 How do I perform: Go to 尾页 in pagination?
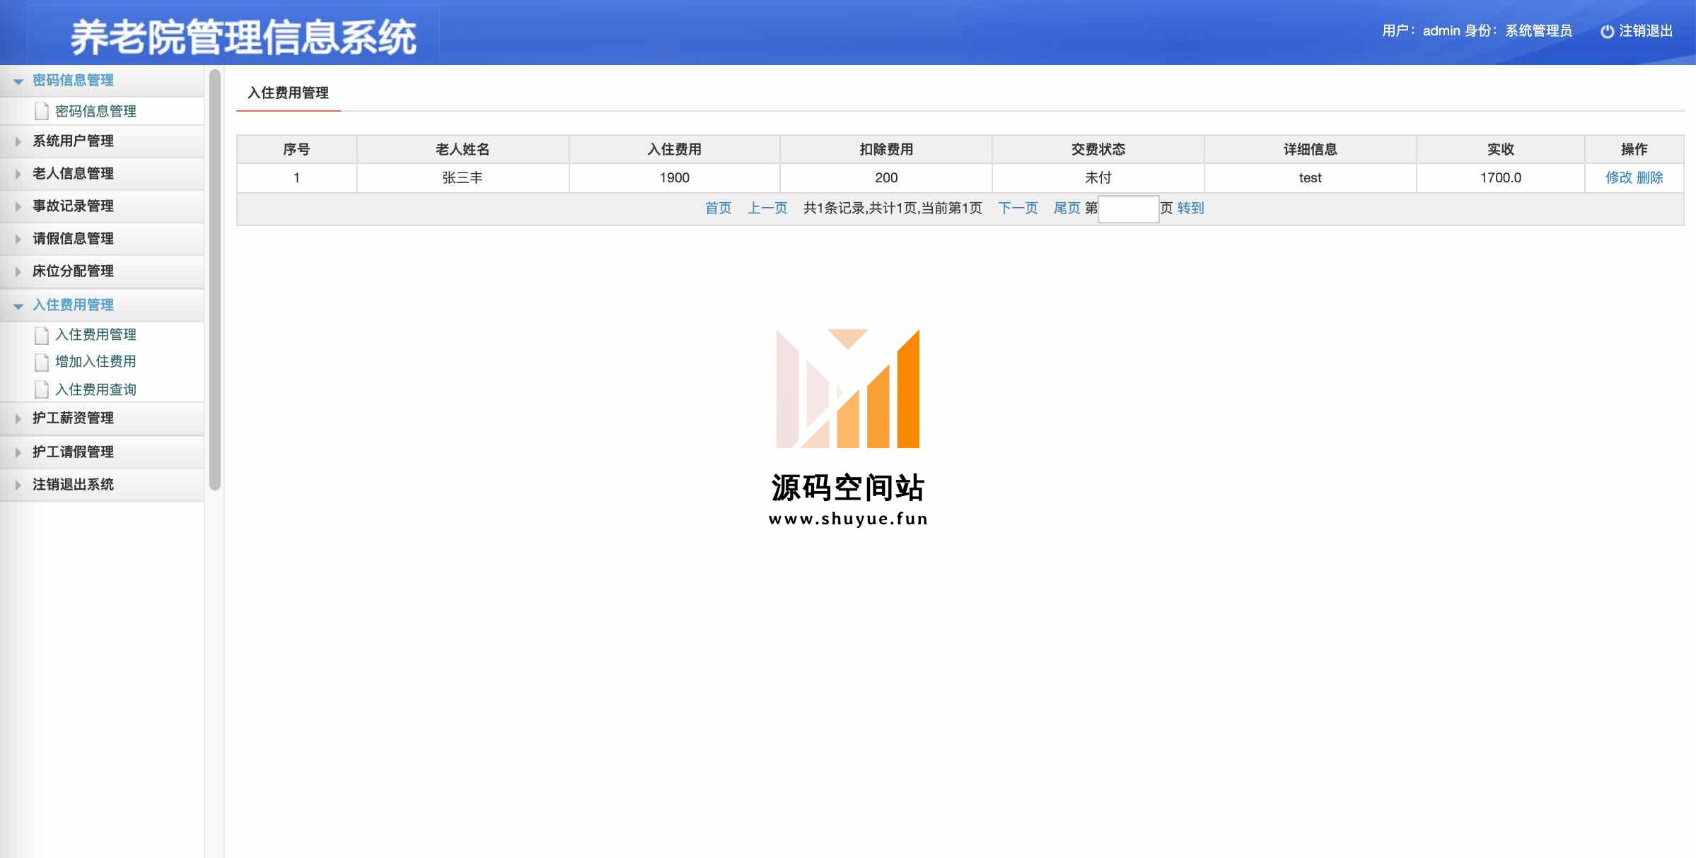pyautogui.click(x=1067, y=208)
